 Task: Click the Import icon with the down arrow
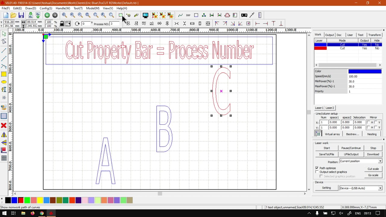tap(30, 15)
